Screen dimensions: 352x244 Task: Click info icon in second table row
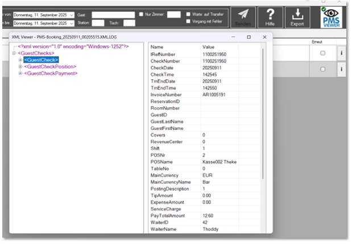click(x=341, y=69)
